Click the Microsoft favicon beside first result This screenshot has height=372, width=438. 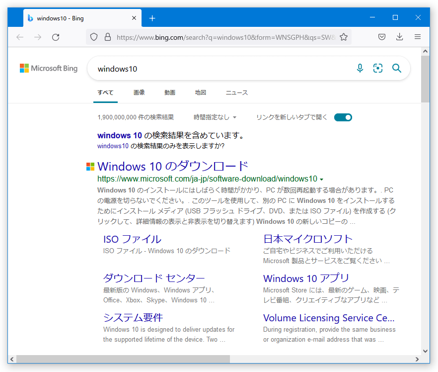coord(90,167)
